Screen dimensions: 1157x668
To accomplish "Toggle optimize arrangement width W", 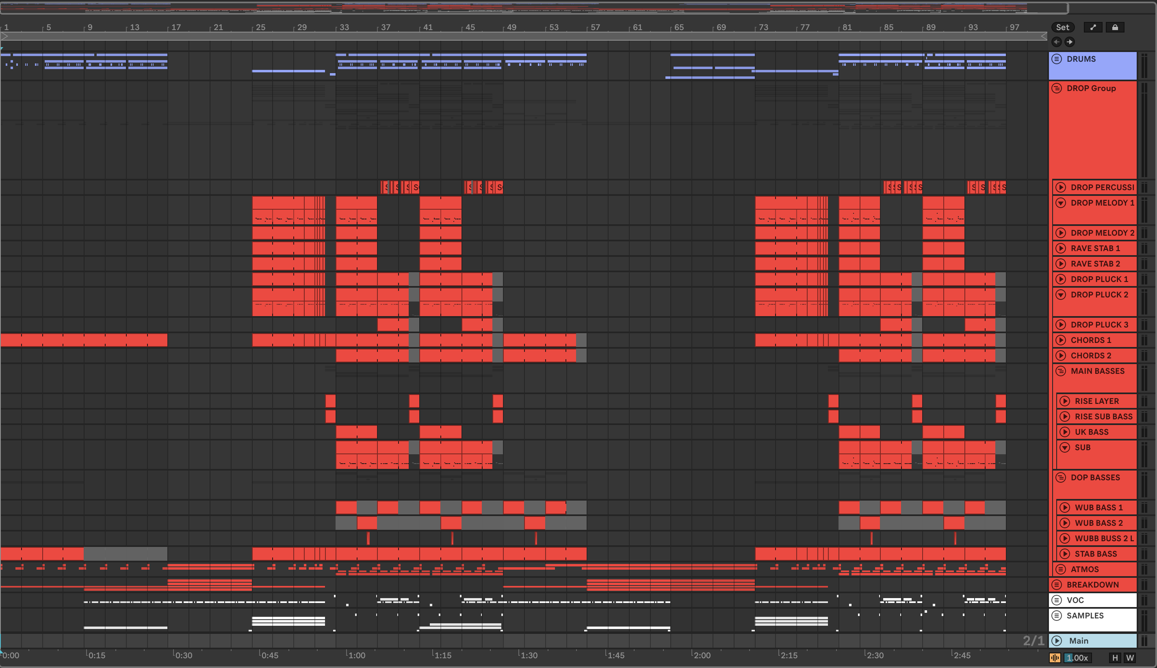I will point(1130,658).
